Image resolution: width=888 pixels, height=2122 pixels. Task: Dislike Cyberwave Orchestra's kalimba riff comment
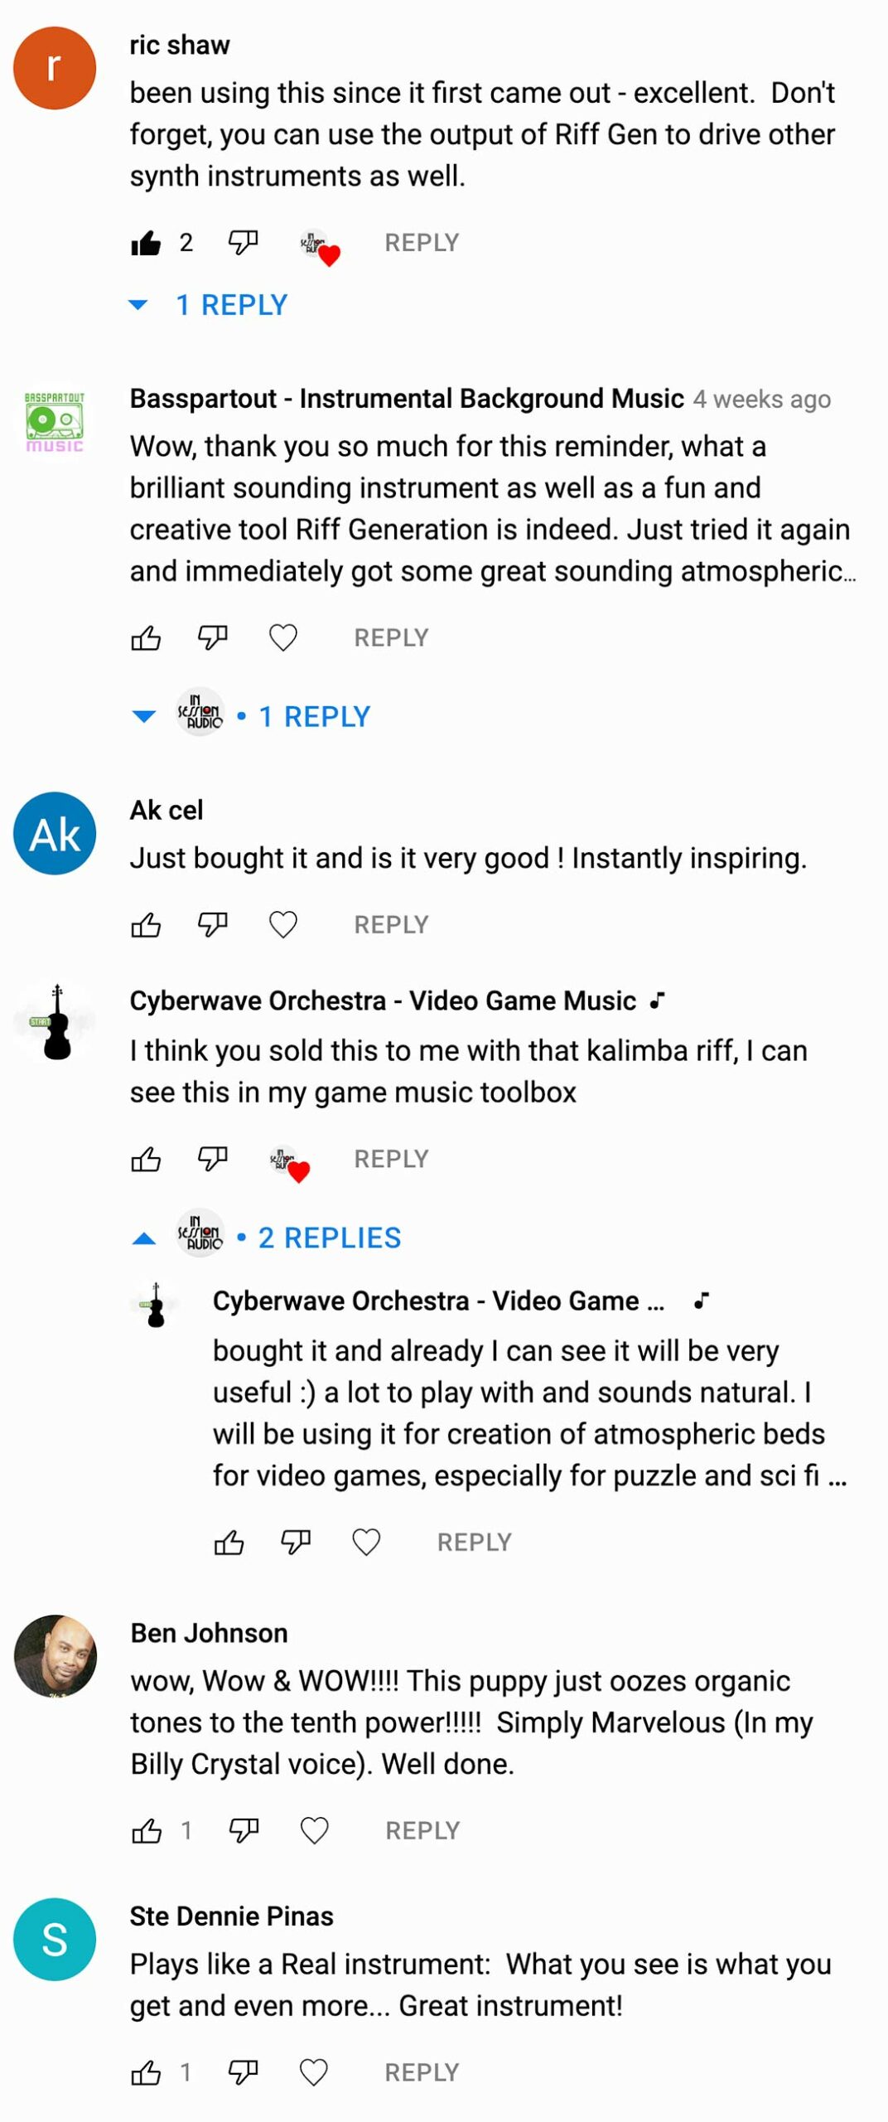point(212,1158)
